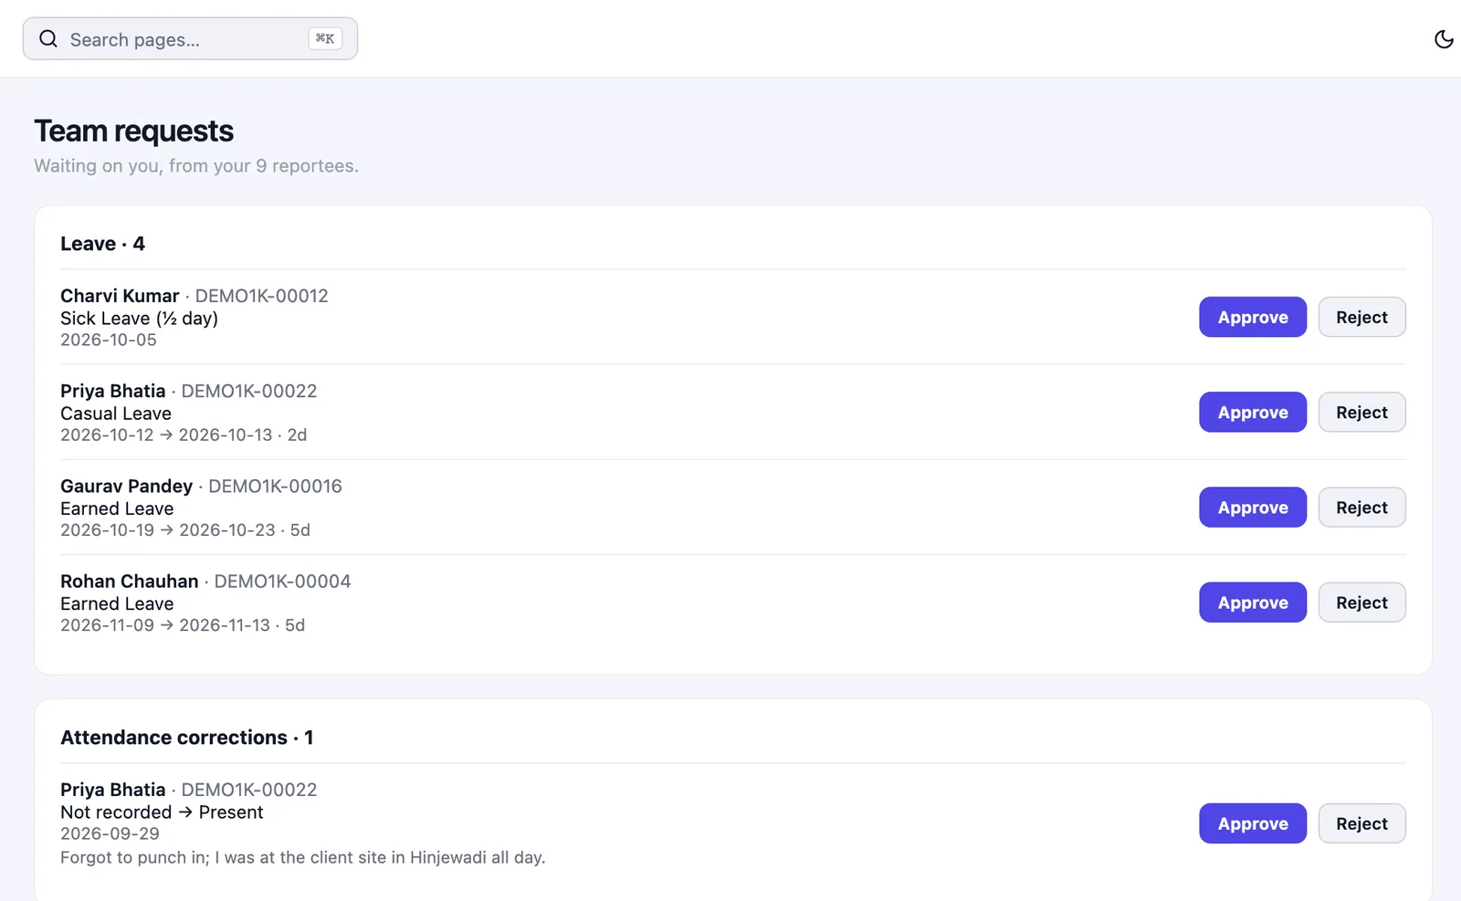Select Priya Bhatia's name in the Leave section

pyautogui.click(x=113, y=391)
